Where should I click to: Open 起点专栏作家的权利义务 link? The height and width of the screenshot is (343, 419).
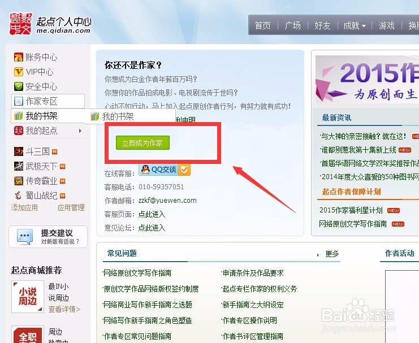click(x=260, y=289)
